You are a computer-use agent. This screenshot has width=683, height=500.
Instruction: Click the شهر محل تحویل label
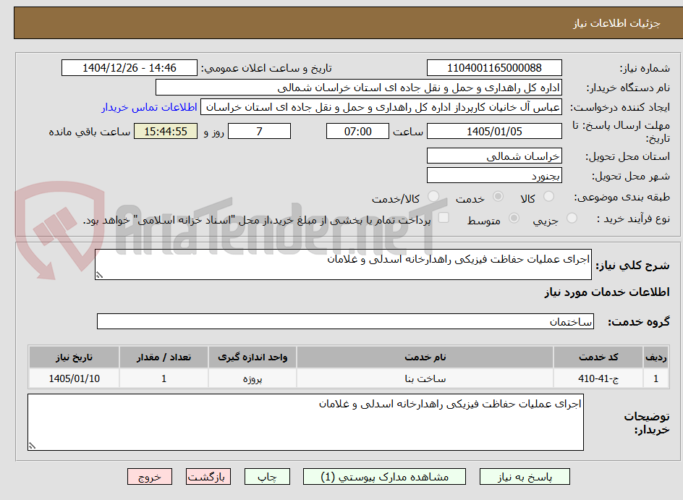point(631,176)
